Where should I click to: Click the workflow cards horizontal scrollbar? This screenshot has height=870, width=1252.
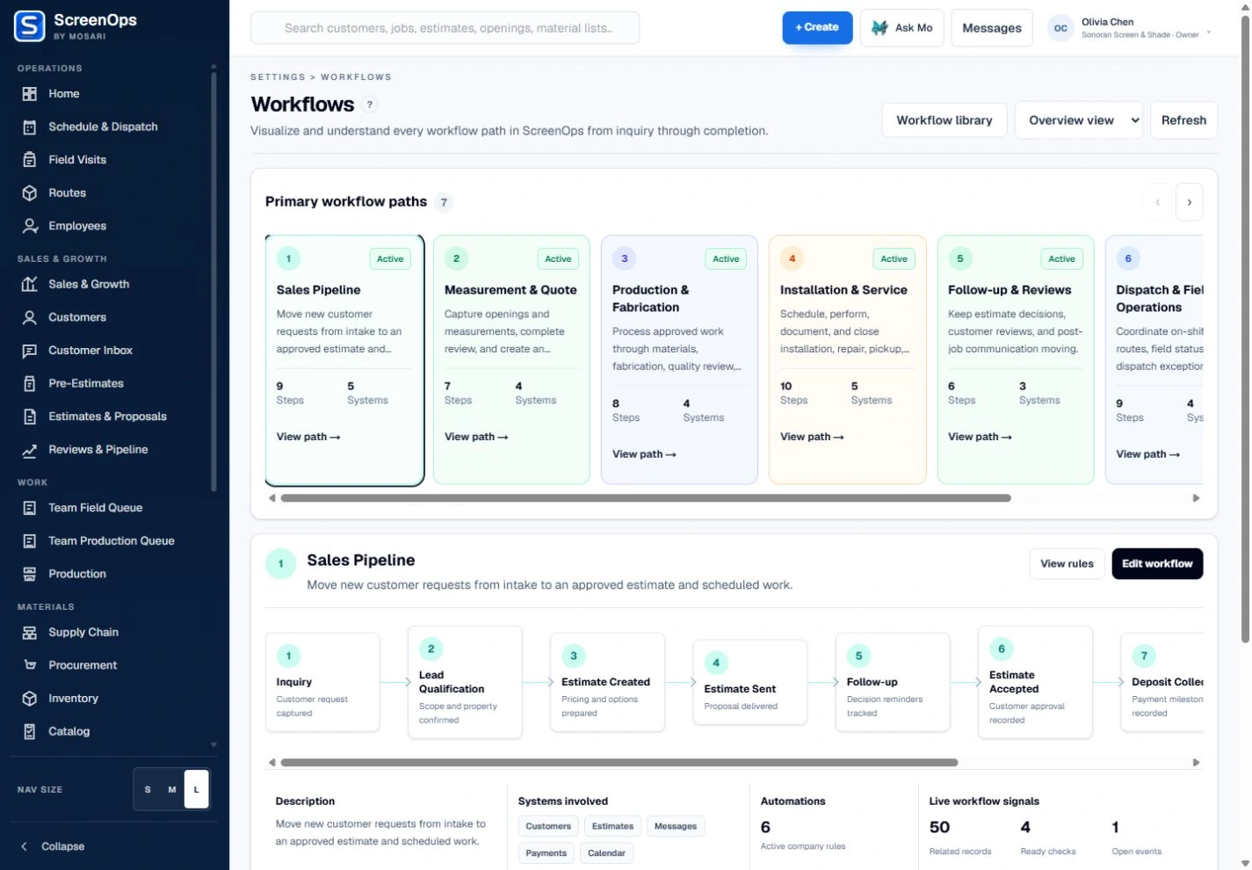tap(646, 498)
